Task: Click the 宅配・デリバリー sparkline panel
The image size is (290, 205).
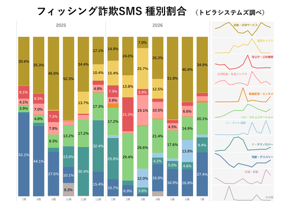Action: [242, 160]
